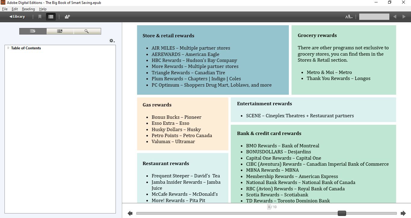Return to the Library view
Screen dimensions: 411x218
pos(17,17)
